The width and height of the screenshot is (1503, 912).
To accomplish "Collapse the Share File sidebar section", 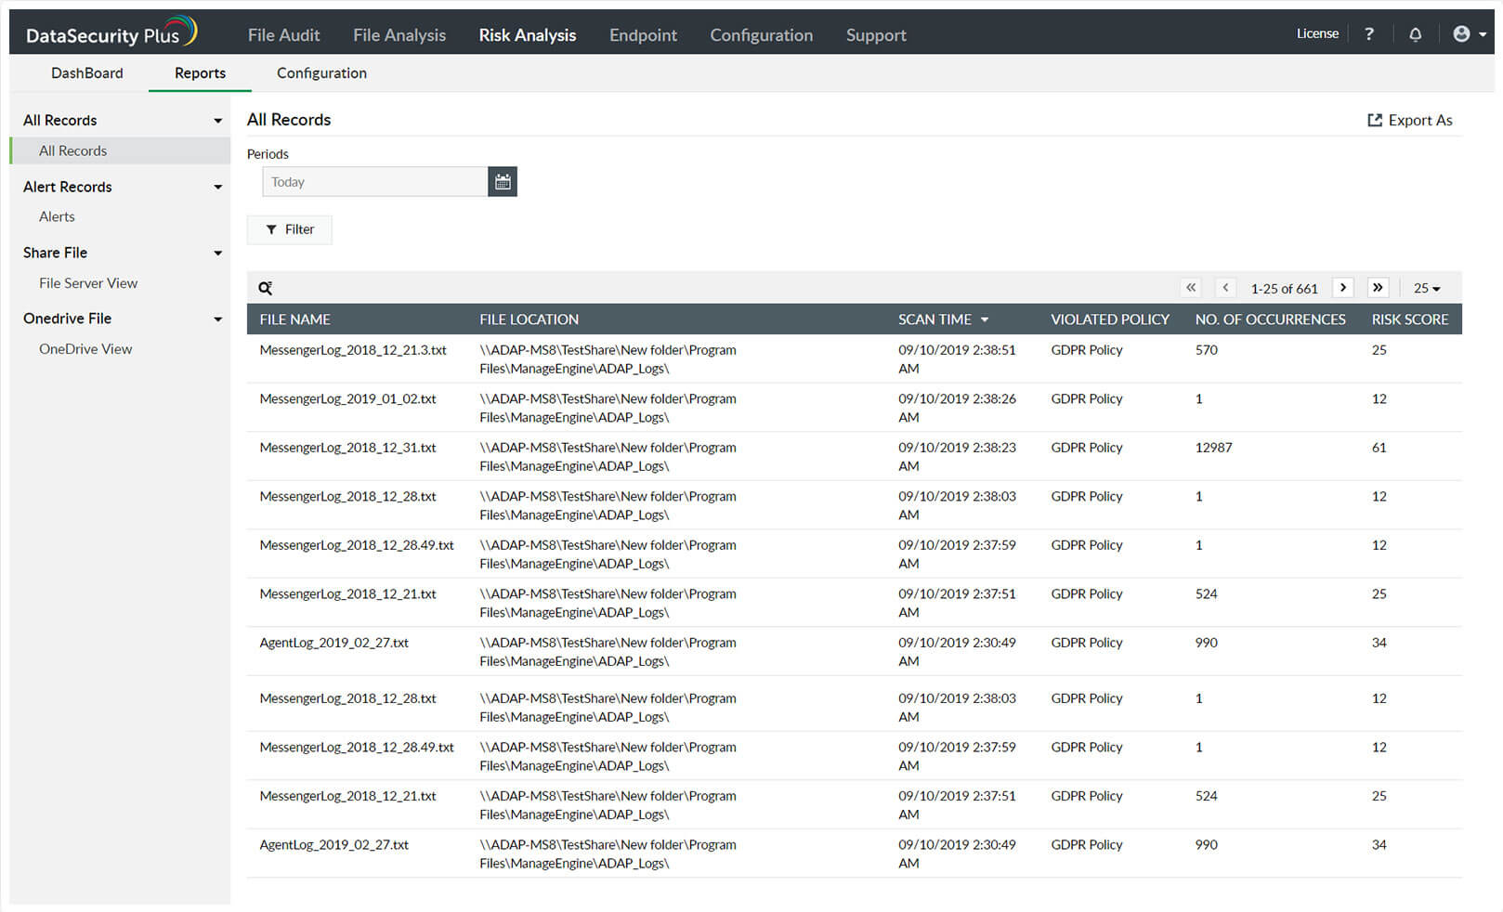I will click(x=217, y=253).
